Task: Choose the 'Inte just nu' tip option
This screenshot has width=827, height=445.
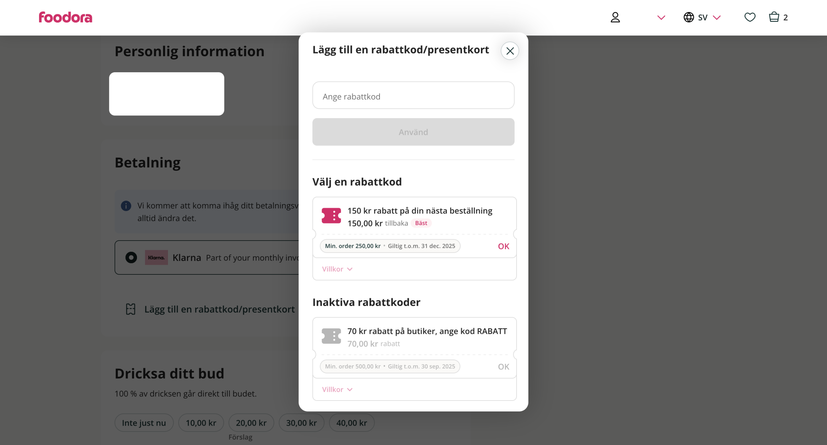Action: coord(144,423)
